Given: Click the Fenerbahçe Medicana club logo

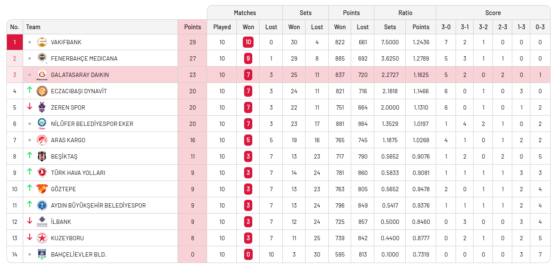Looking at the screenshot, I should coord(42,58).
